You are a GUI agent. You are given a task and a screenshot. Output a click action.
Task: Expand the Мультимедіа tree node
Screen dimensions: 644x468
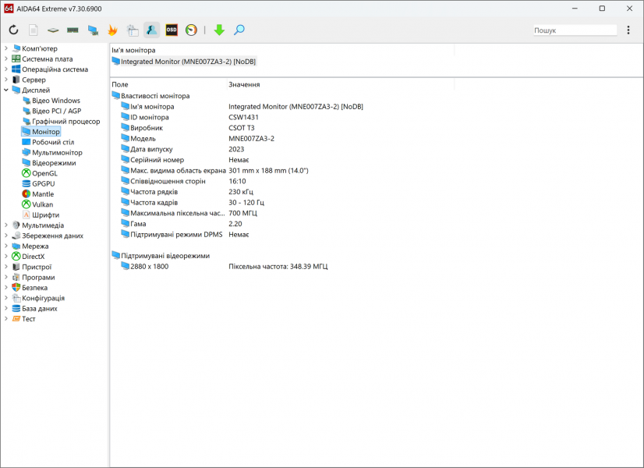(x=6, y=225)
